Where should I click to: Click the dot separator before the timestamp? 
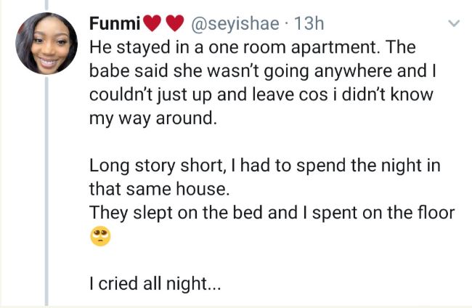(288, 24)
